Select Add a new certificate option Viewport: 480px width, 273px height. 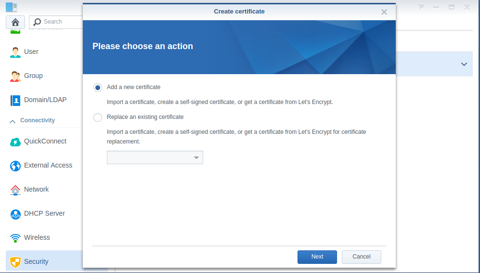point(98,88)
